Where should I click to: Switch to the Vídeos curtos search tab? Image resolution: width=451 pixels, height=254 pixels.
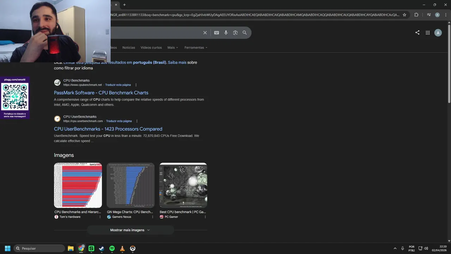[151, 48]
